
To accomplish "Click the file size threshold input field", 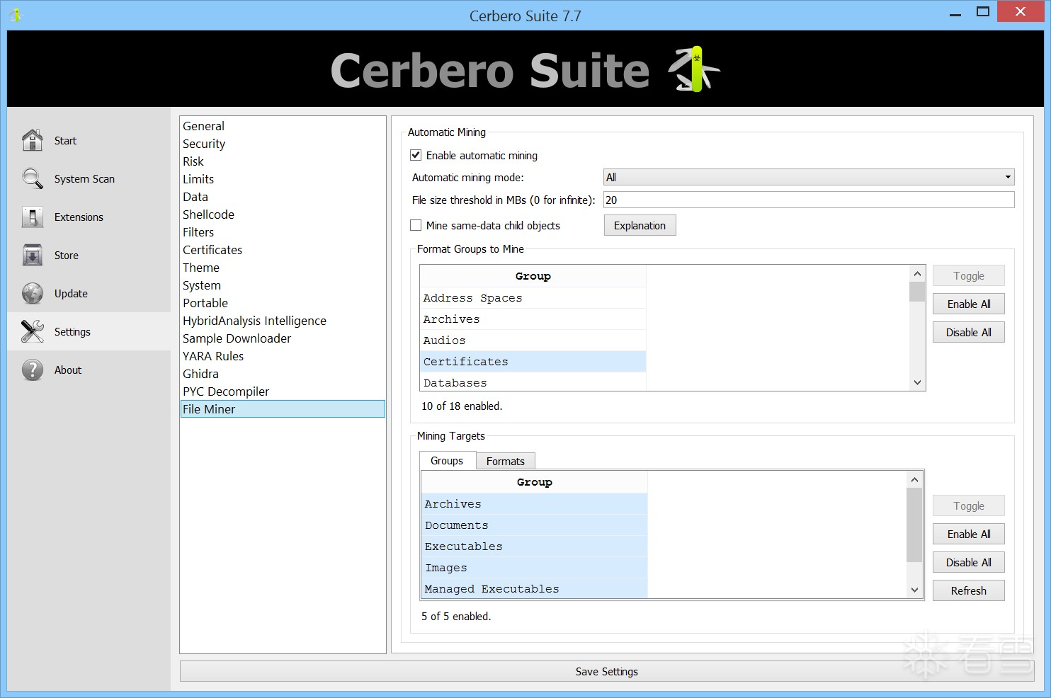I will (809, 200).
